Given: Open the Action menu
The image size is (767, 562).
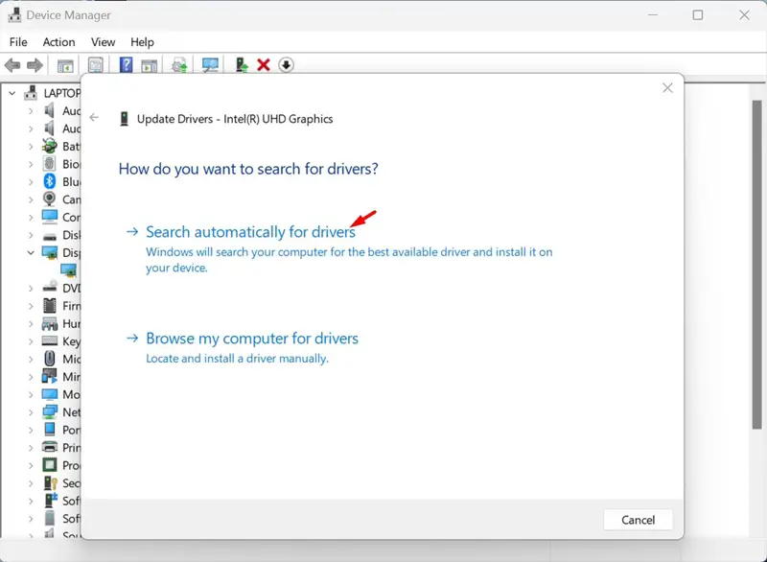Looking at the screenshot, I should point(58,42).
